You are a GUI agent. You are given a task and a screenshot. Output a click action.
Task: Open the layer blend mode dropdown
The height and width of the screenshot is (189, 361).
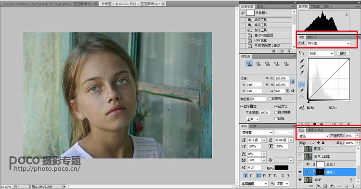coord(313,136)
